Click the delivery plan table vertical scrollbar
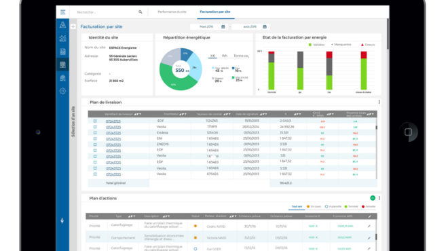448x251 pixels. click(376, 128)
